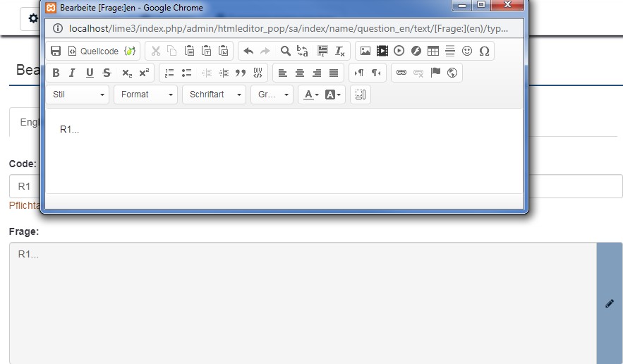Insert a table via table icon

click(x=433, y=51)
